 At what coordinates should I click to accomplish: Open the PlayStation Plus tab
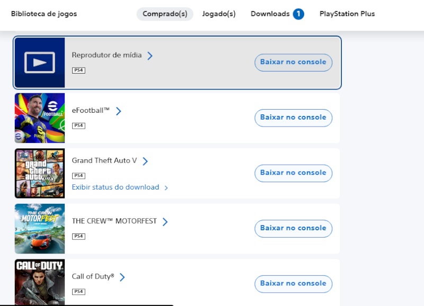[347, 14]
